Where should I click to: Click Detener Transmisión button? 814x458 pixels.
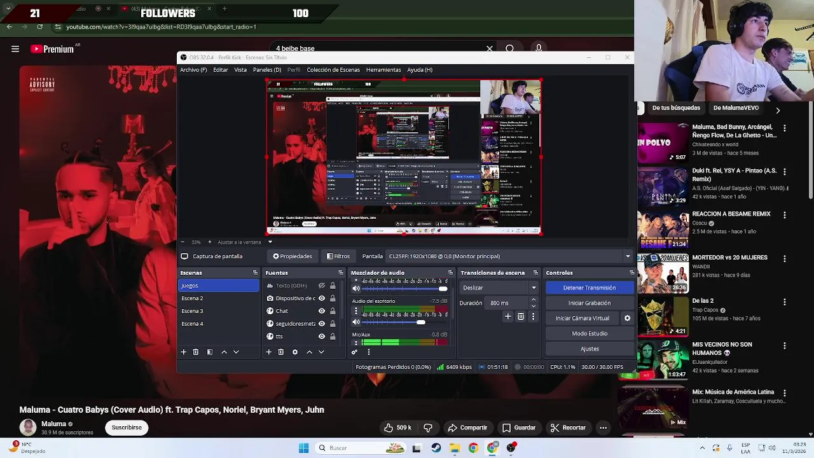tap(590, 288)
